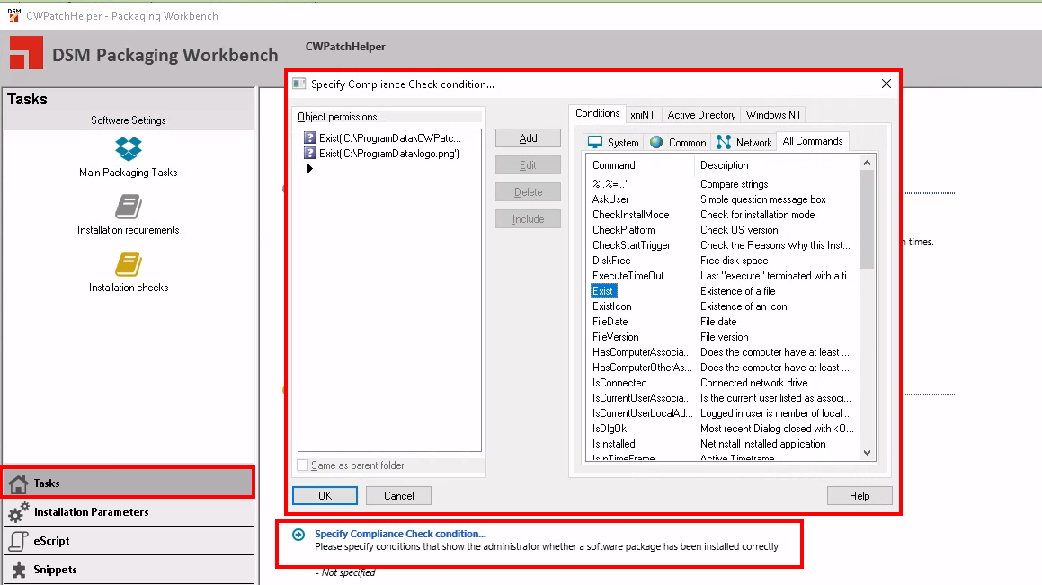Click the Tasks home icon
The width and height of the screenshot is (1042, 585).
tap(19, 483)
